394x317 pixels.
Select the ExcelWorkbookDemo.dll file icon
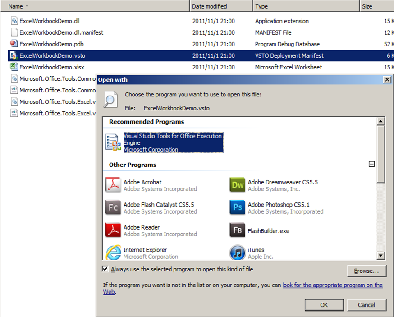tap(14, 21)
